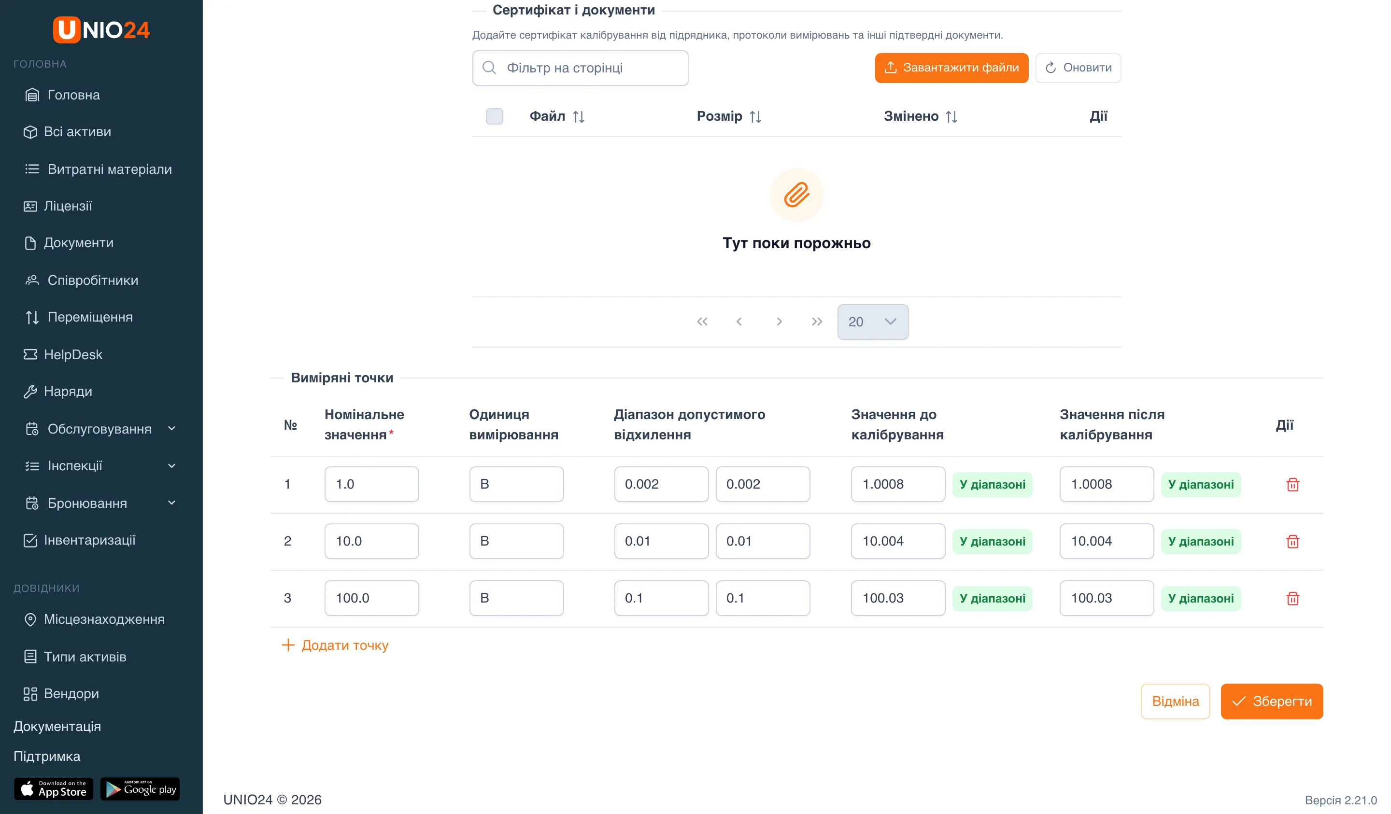Screen dimensions: 1391x814
Task: Click Оновити button
Action: point(1078,68)
